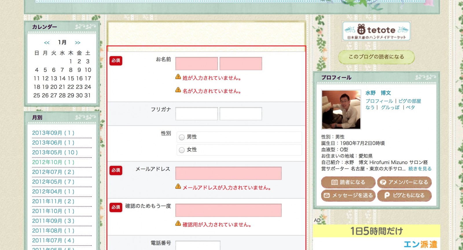Click calendar date 15

click(x=71, y=78)
